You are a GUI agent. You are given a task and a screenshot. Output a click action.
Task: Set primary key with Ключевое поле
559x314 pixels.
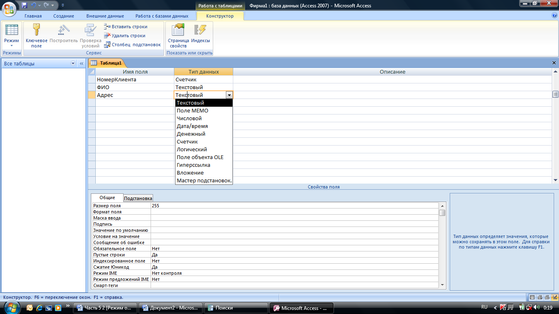(36, 36)
